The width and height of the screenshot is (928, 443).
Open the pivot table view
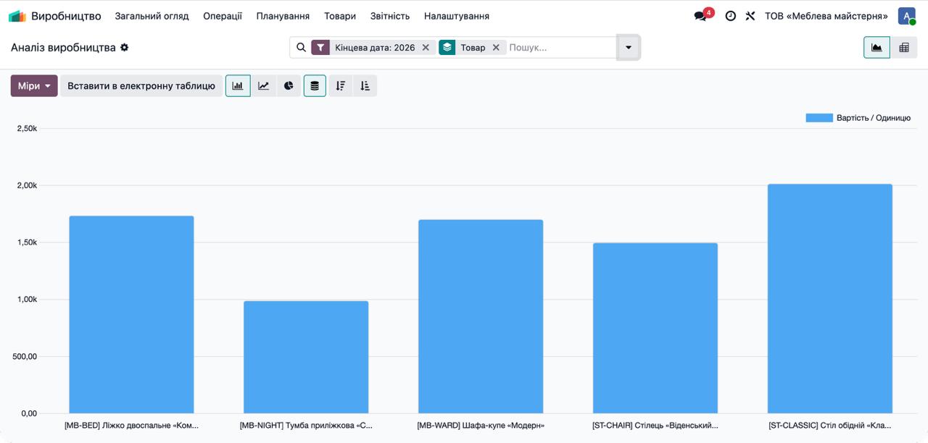click(904, 47)
